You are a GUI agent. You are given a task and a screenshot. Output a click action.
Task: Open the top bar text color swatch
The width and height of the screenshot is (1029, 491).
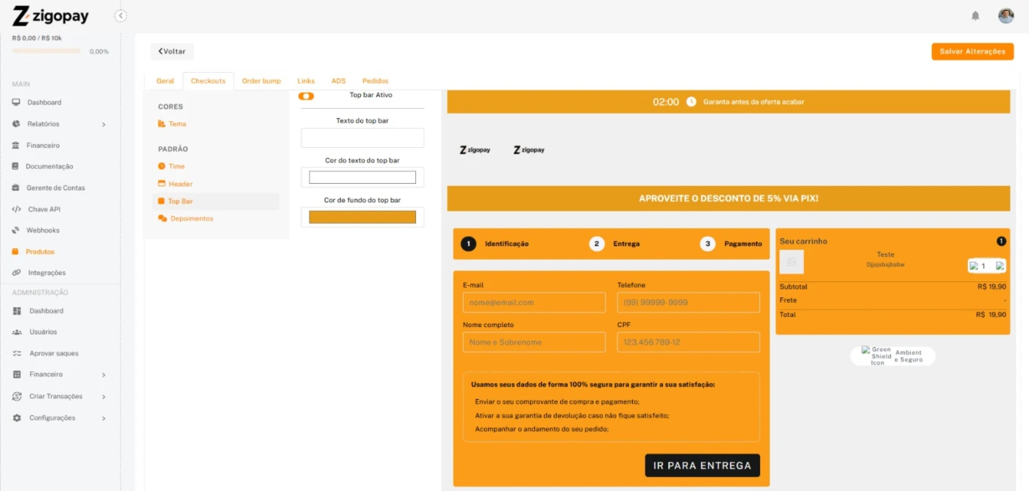(362, 177)
